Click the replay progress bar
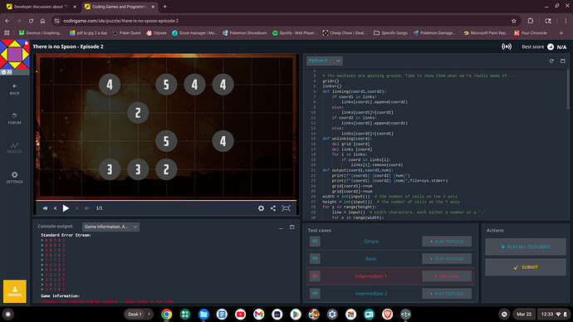Image resolution: width=573 pixels, height=322 pixels. [x=166, y=201]
